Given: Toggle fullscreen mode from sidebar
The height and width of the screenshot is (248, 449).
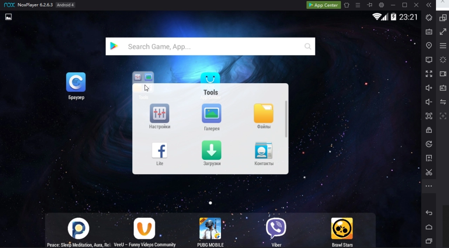Looking at the screenshot, I should pos(429,74).
